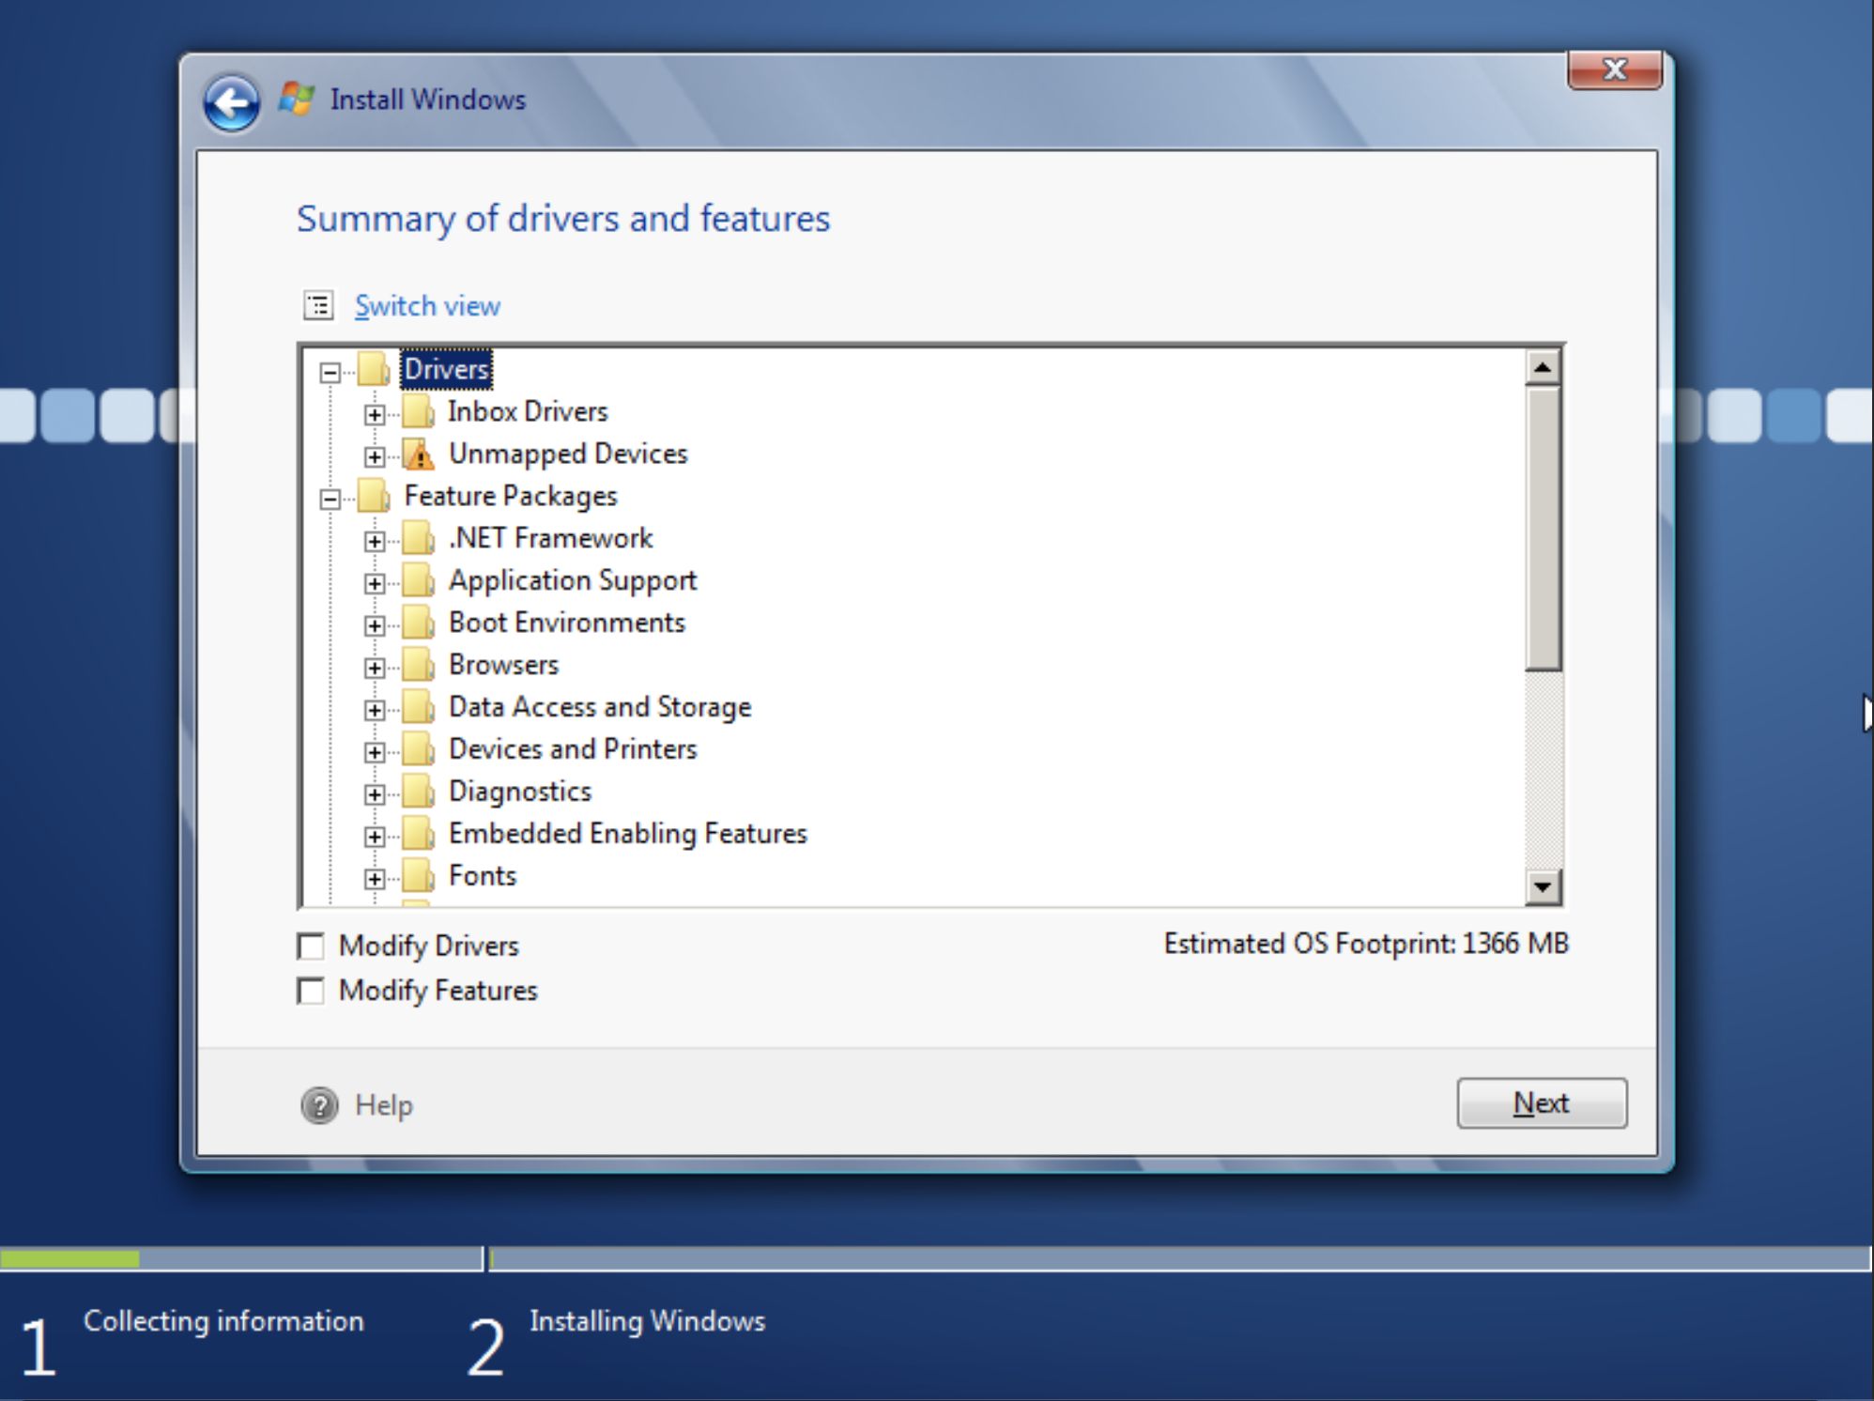Click the Unmapped Devices warning folder icon
Viewport: 1874px width, 1401px height.
tap(419, 454)
